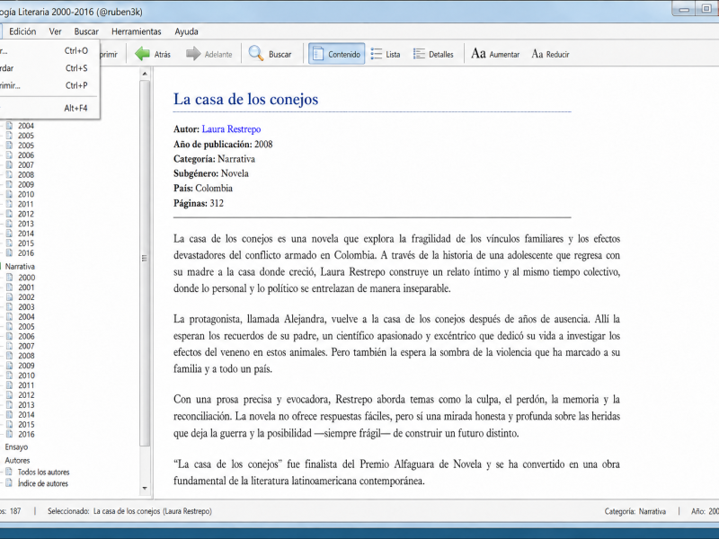The height and width of the screenshot is (539, 719).
Task: Click the tree panel vertical scrollbar thumb
Action: (x=145, y=263)
